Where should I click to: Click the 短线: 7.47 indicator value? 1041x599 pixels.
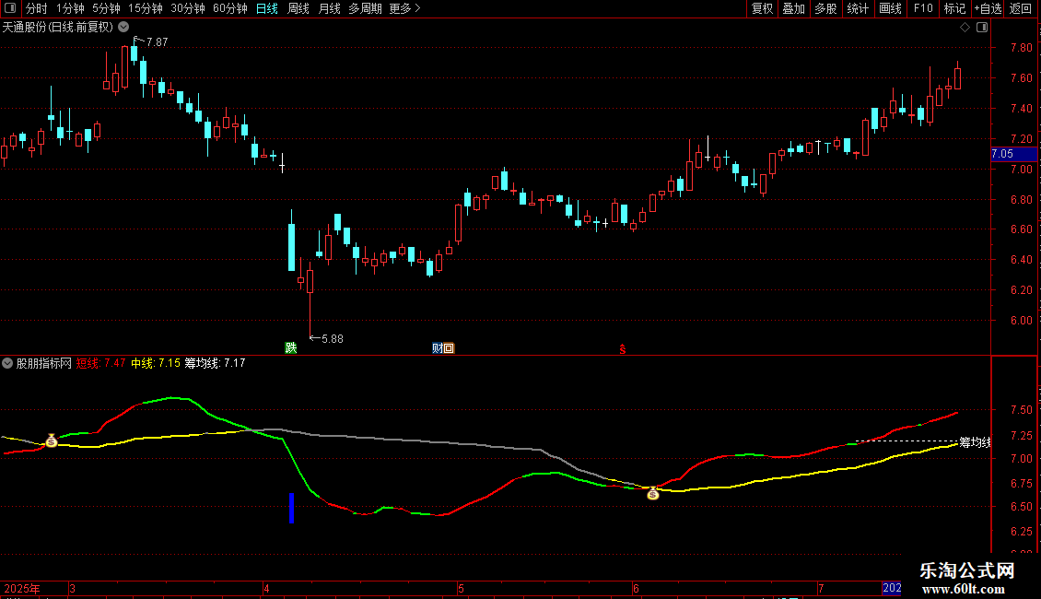100,363
